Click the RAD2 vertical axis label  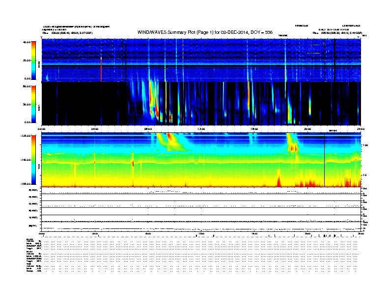point(39,65)
